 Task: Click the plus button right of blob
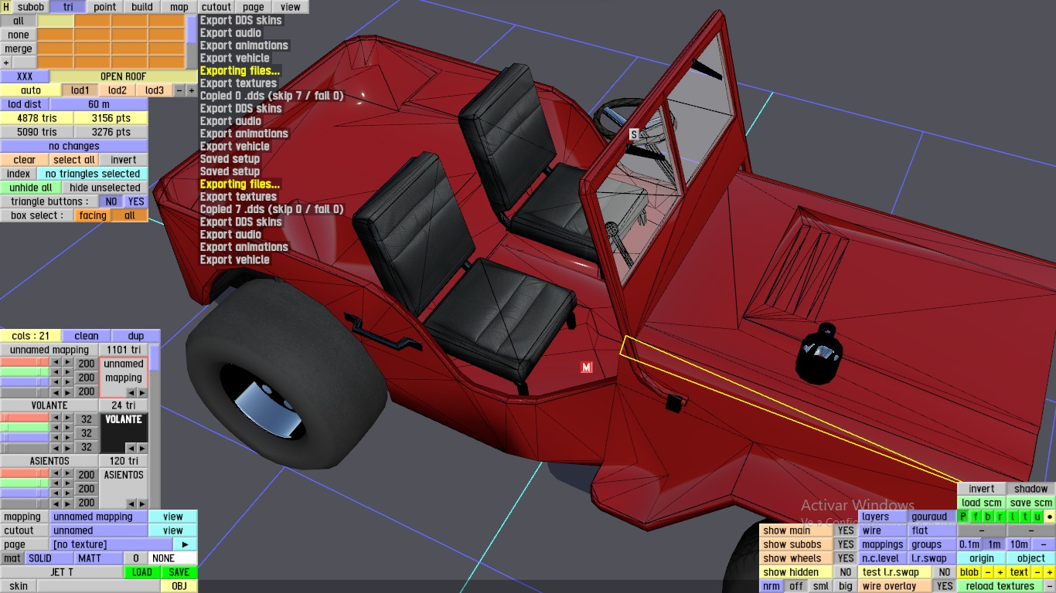coord(1000,572)
